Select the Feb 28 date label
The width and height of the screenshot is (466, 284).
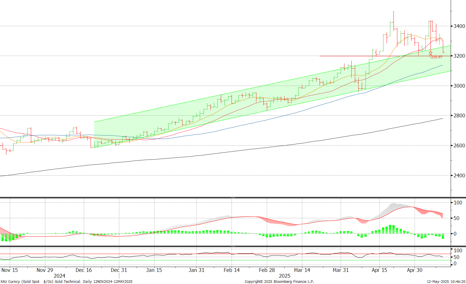point(267,270)
